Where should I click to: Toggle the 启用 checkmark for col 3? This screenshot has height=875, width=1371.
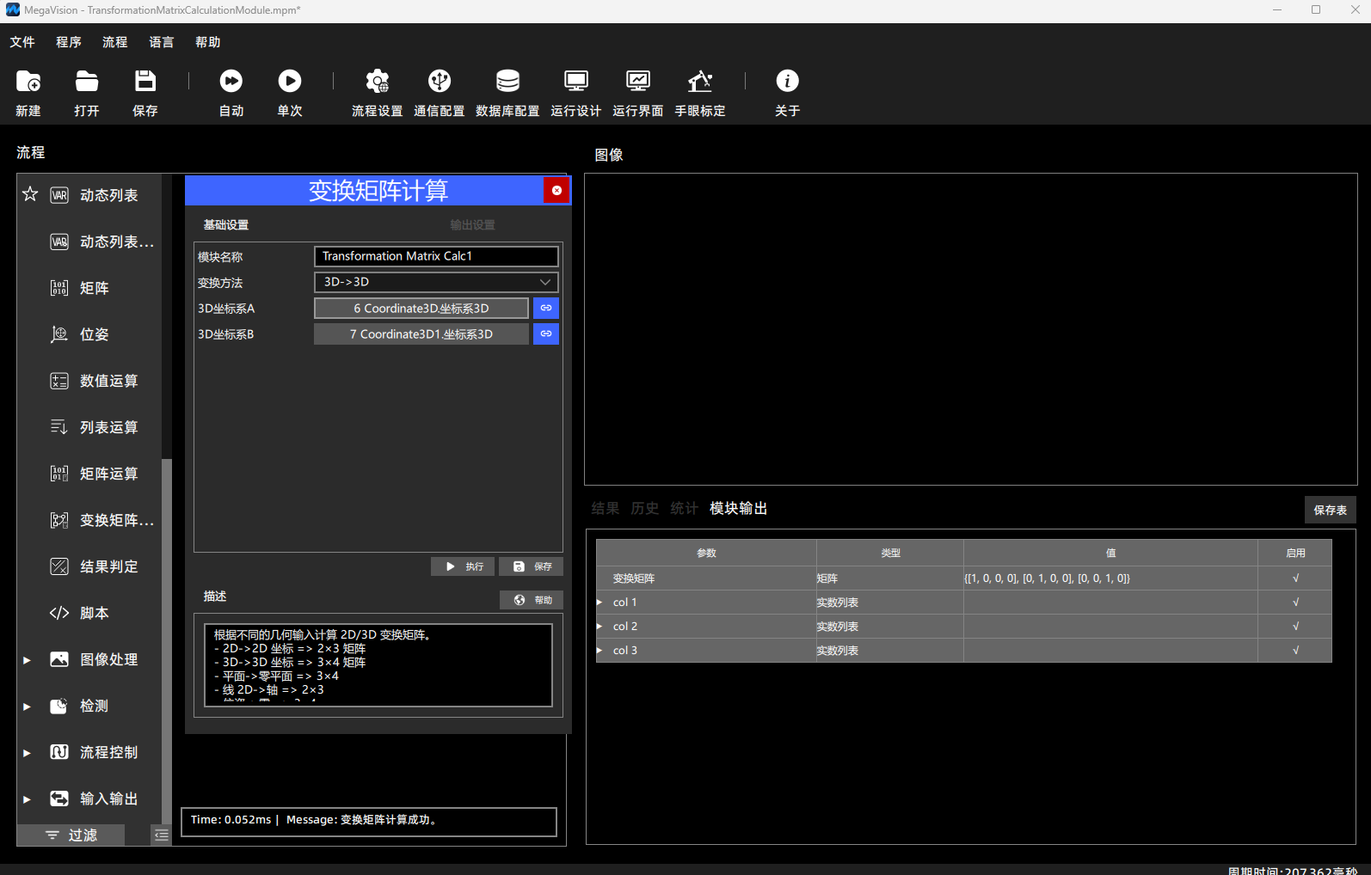(1295, 651)
